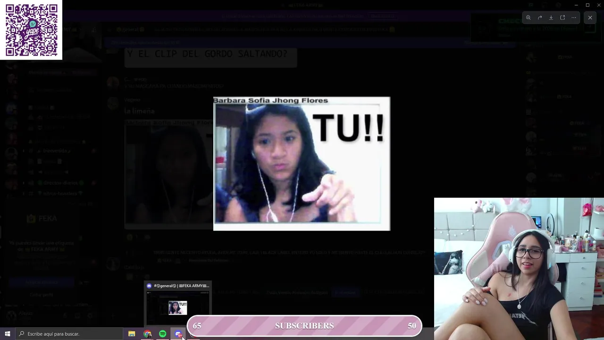604x340 pixels.
Task: Forward the image using the arrow icon
Action: (x=540, y=17)
